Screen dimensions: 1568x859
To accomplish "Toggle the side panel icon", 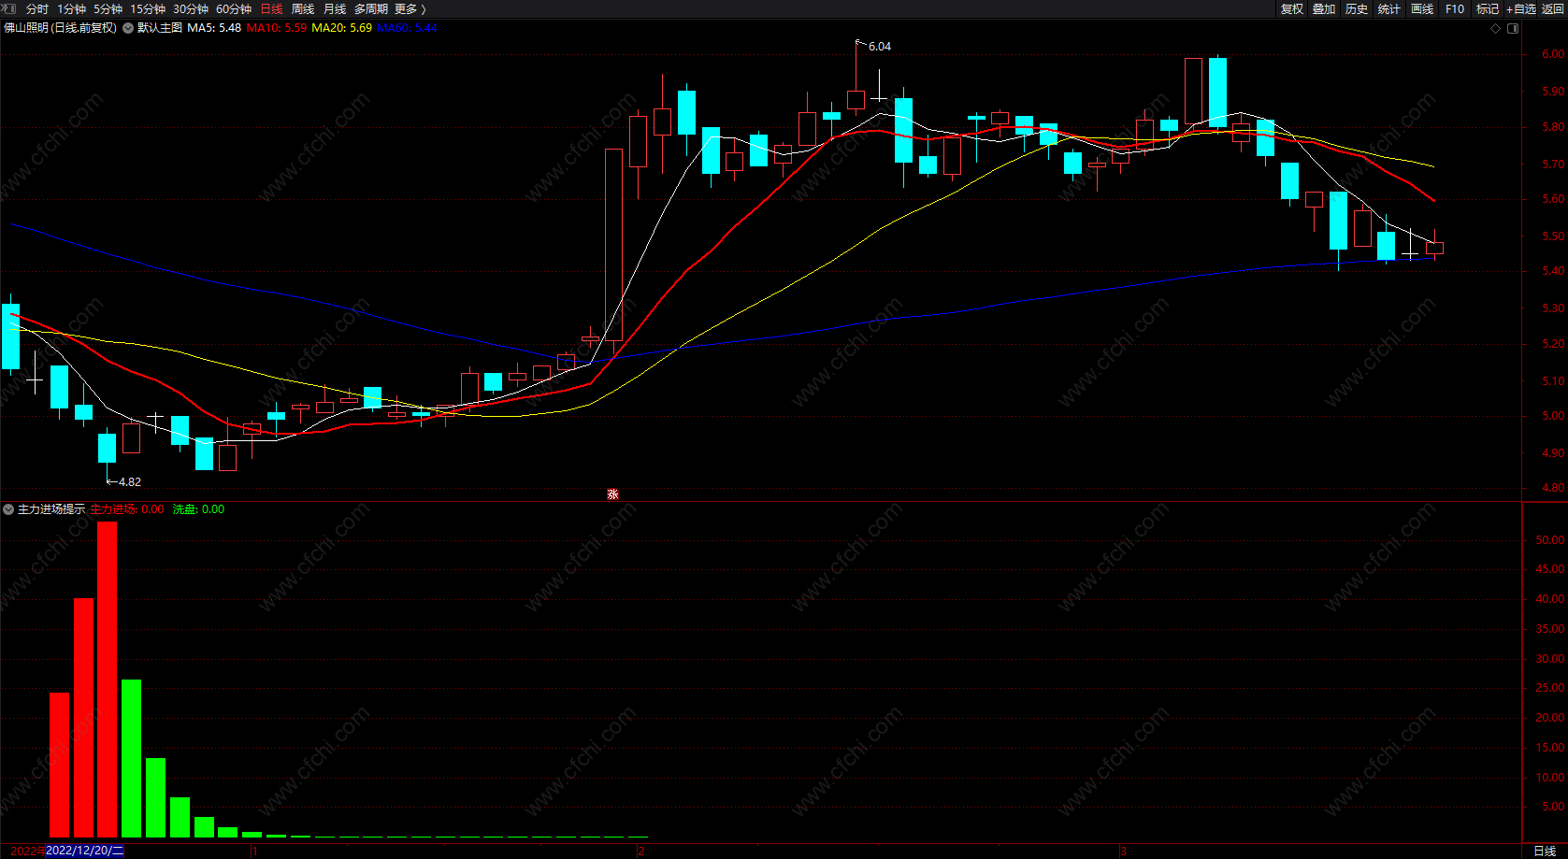I will (1513, 28).
